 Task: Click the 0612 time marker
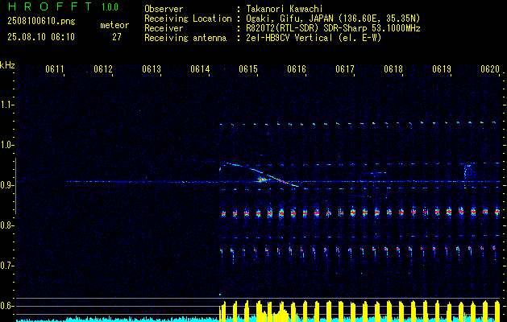click(103, 68)
